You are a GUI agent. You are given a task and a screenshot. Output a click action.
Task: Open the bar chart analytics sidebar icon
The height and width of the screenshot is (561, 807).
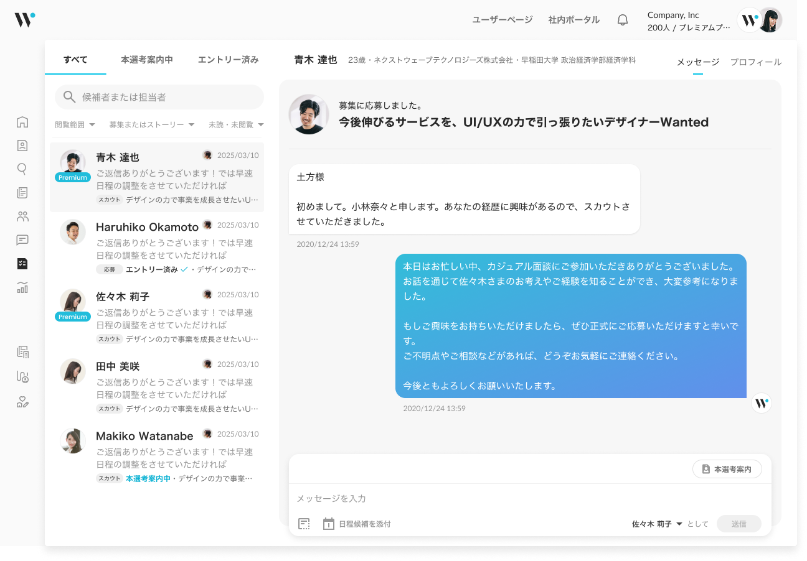coord(22,287)
